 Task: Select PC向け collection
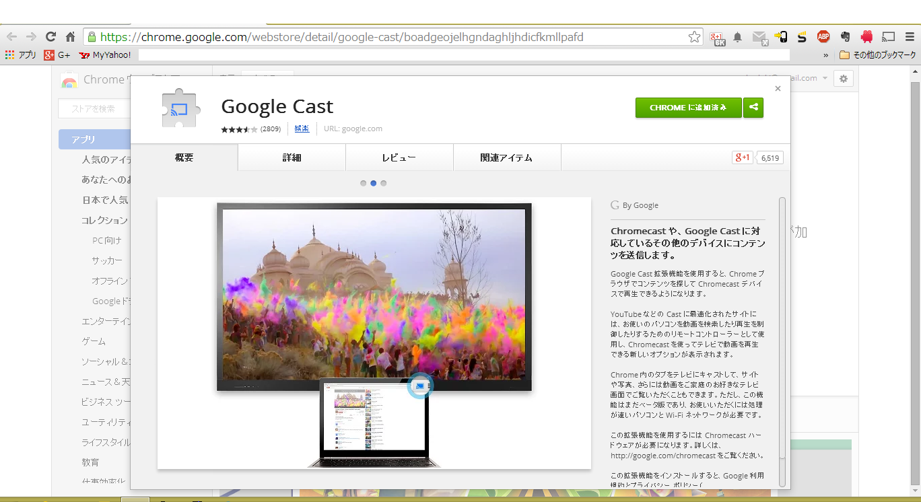click(x=107, y=240)
